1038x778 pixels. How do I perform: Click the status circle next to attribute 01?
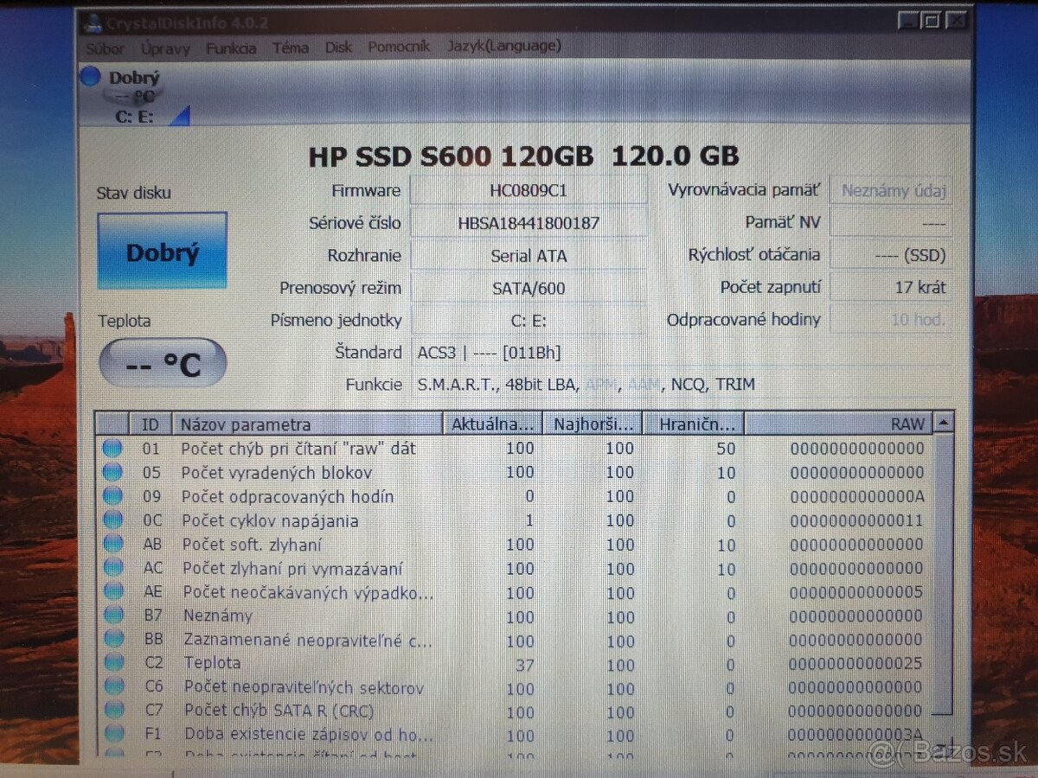(112, 448)
